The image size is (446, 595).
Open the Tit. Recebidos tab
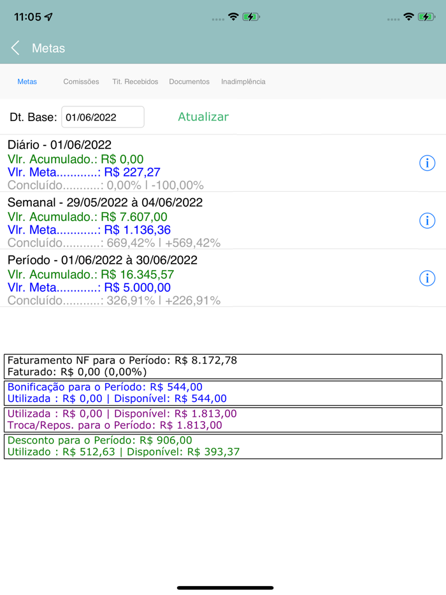pos(135,82)
